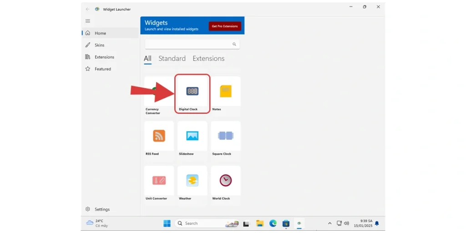Open the Weather widget
Screen dimensions: 466x233
tap(192, 182)
